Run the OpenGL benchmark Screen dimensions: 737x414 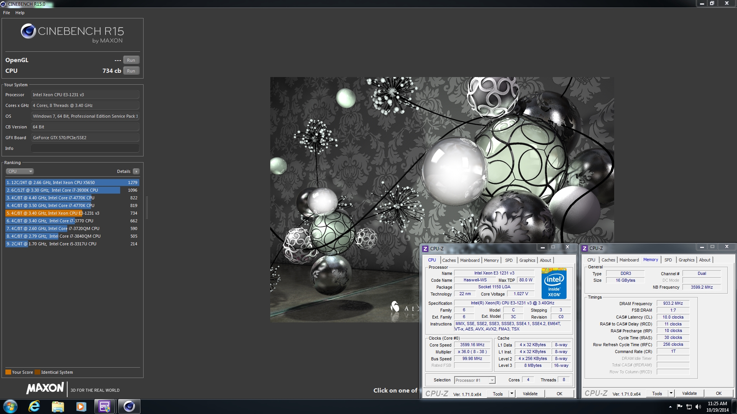131,60
